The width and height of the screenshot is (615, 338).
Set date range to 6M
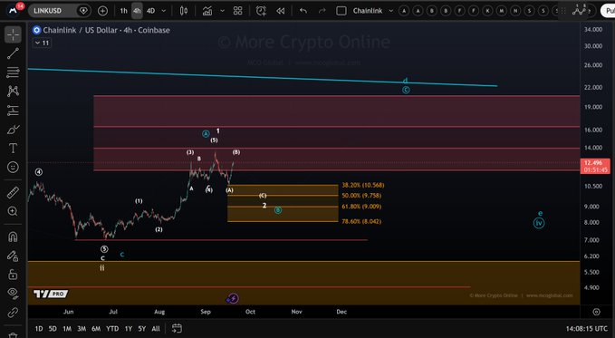pos(96,329)
